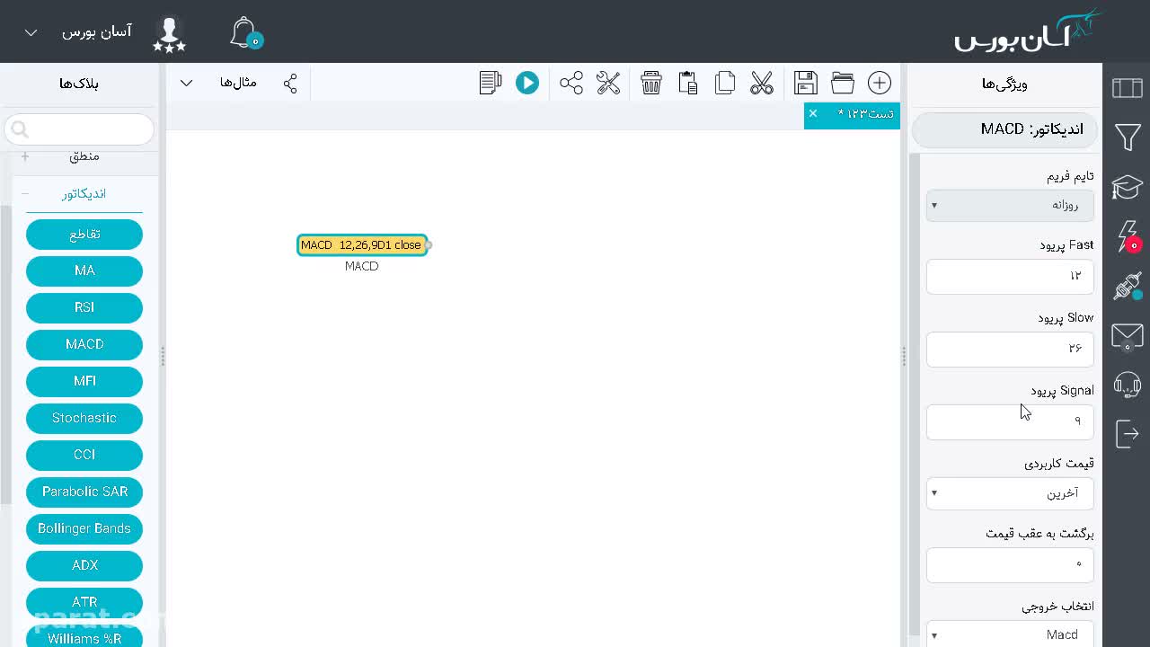The image size is (1150, 647).
Task: Add the CCI indicator block
Action: point(84,455)
